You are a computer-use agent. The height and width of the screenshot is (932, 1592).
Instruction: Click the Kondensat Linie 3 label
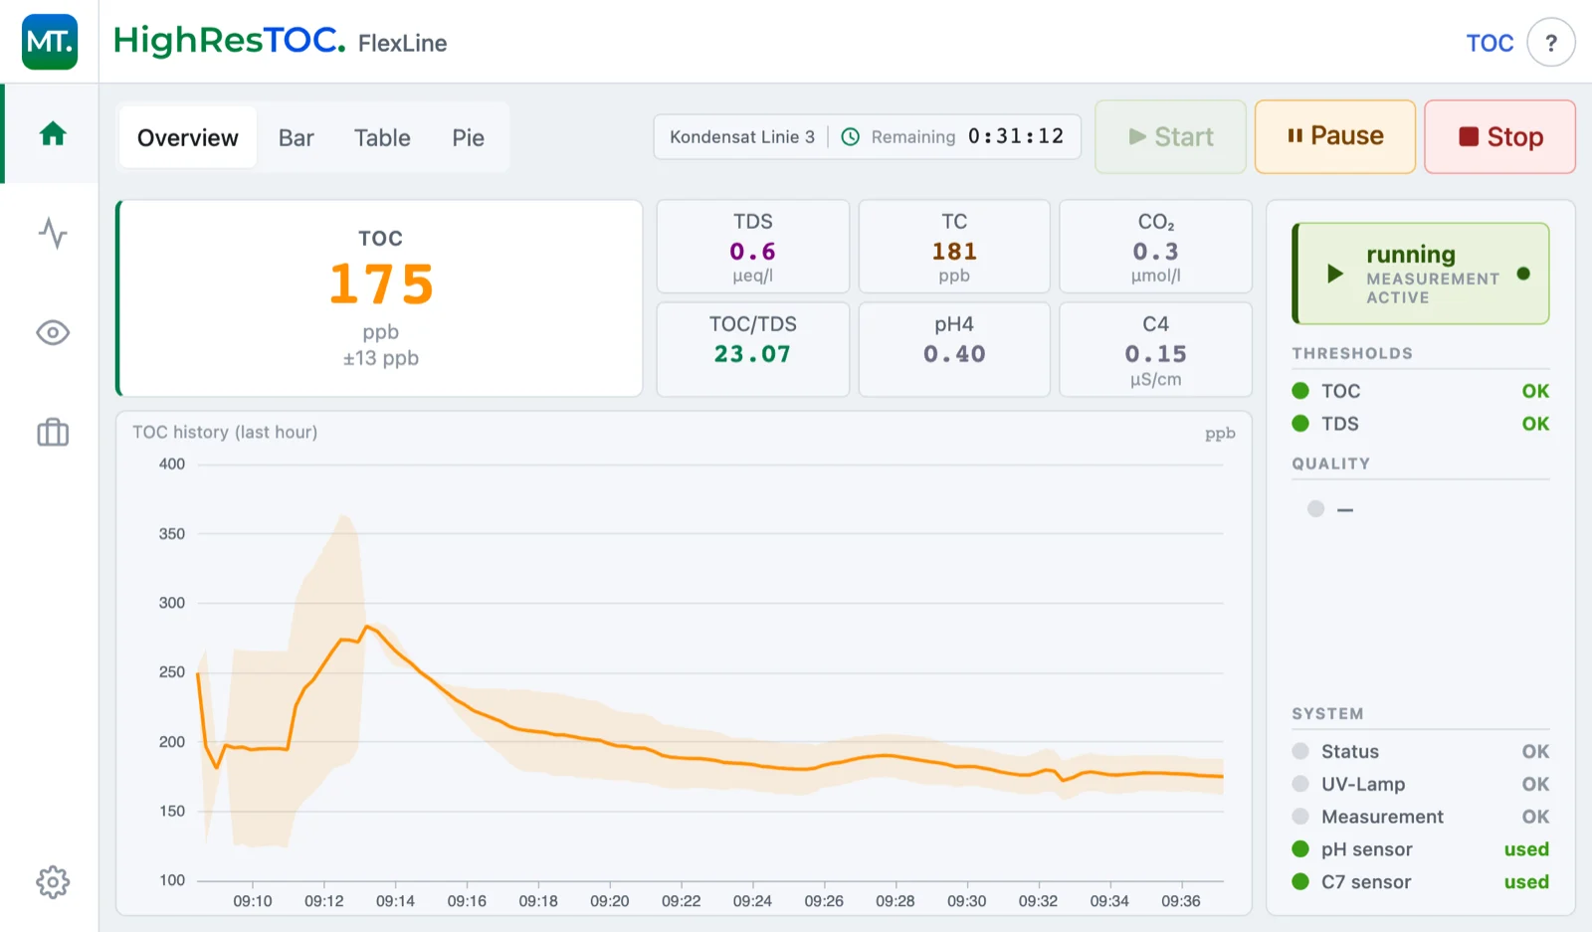click(x=742, y=137)
